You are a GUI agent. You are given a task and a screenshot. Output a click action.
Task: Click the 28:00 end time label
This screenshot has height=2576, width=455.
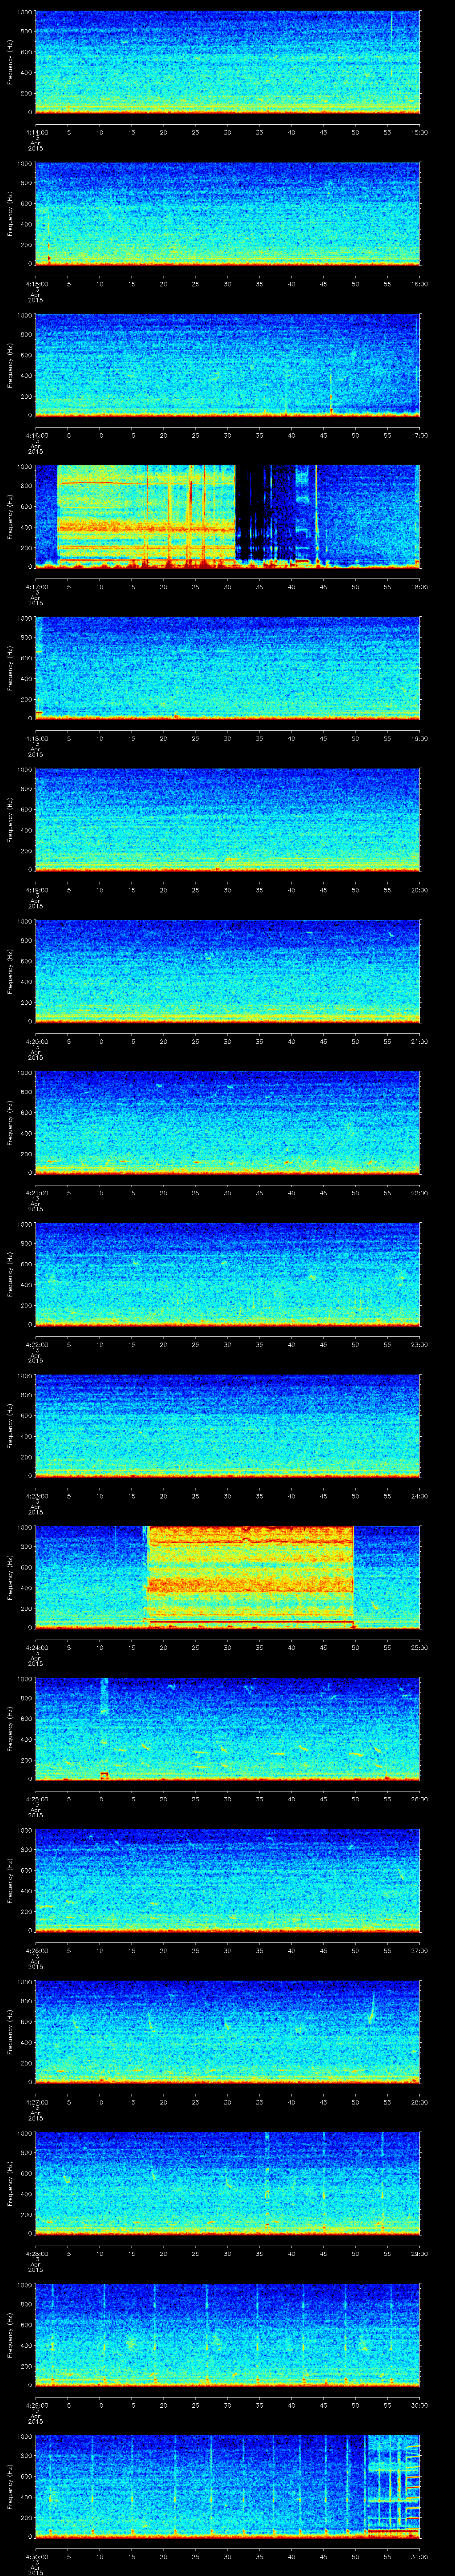[420, 2102]
